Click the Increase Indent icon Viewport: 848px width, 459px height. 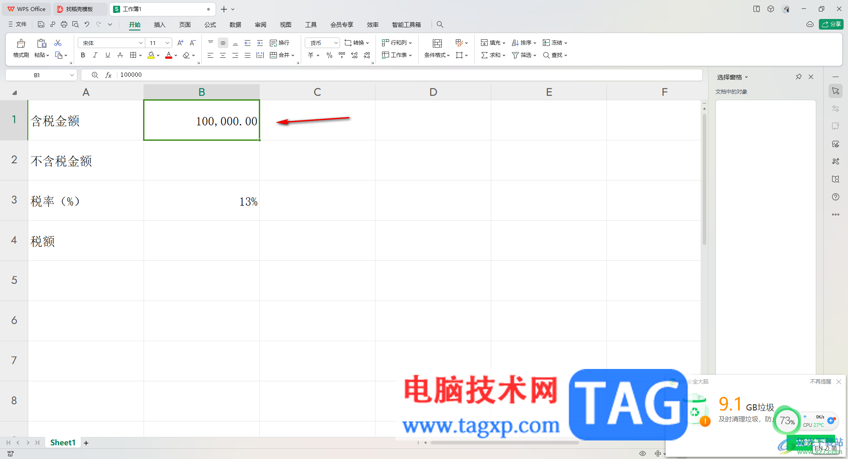260,43
